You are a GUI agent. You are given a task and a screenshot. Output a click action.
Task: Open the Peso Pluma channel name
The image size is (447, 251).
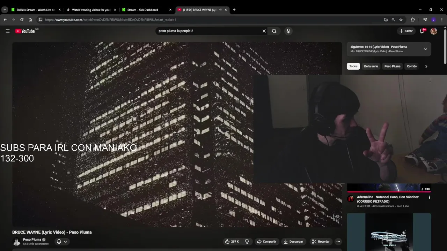coord(32,239)
